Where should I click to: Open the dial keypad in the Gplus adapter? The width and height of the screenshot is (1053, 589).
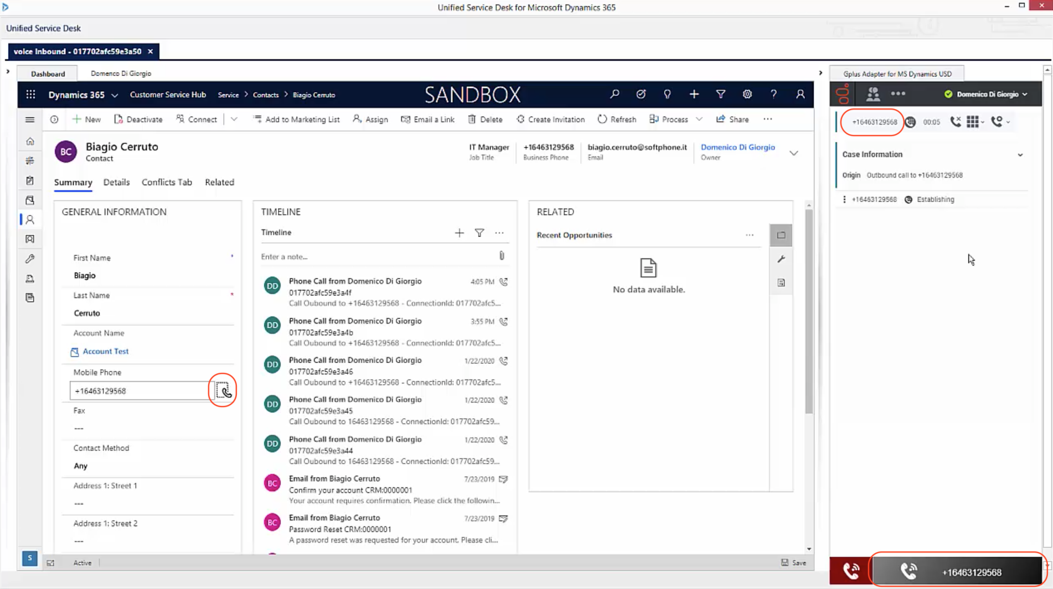coord(973,122)
